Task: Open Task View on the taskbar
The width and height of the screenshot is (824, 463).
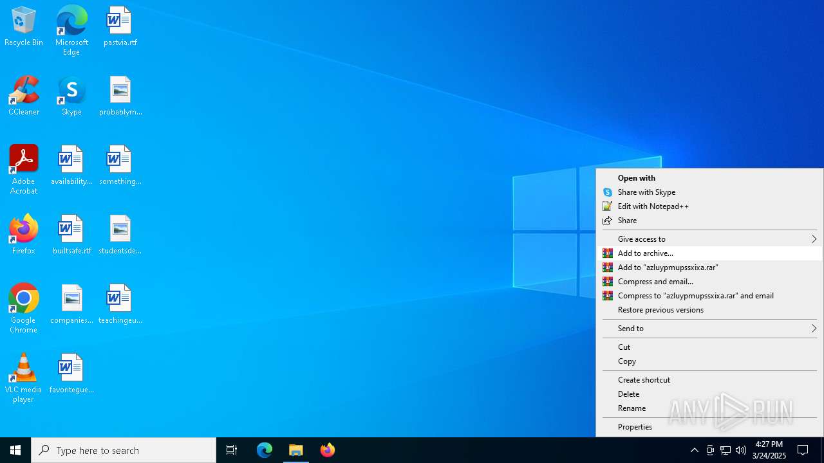Action: (232, 450)
